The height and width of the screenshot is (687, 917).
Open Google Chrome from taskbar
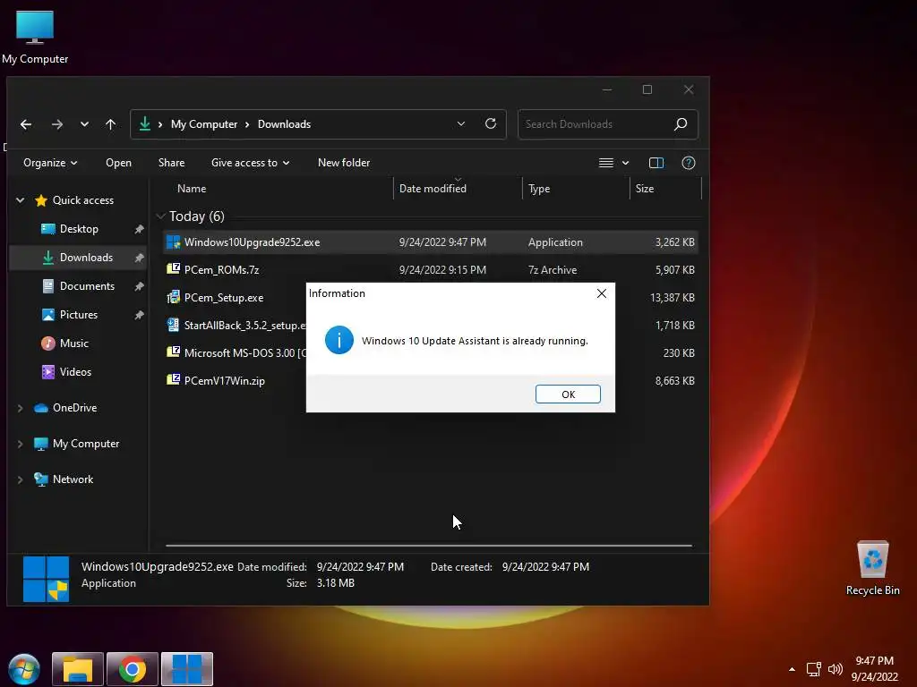133,669
